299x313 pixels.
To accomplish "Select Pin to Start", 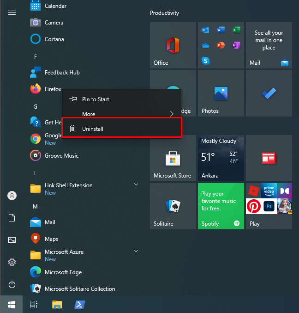I will point(122,99).
